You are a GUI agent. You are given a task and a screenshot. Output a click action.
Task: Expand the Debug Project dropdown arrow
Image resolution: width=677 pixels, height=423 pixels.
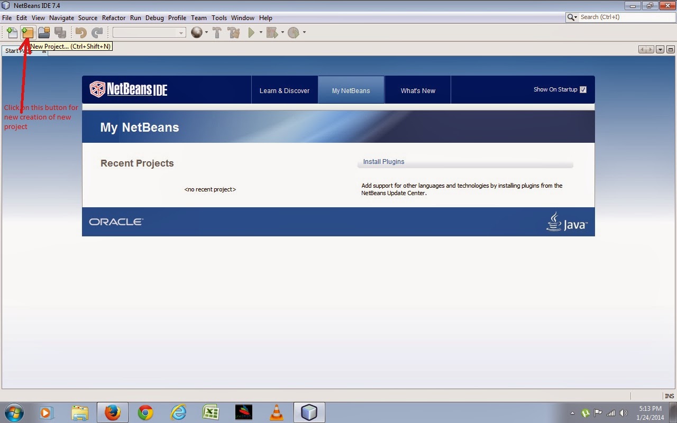point(282,33)
